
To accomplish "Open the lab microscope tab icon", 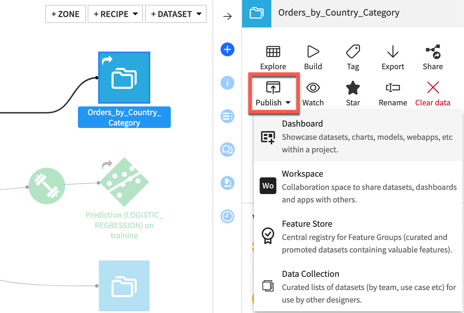I will (227, 183).
